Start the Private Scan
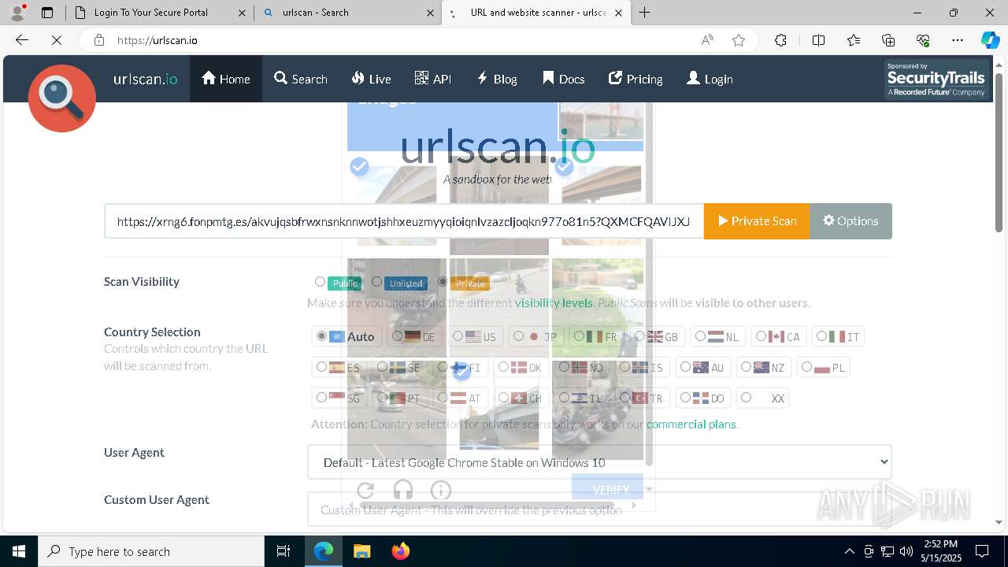Screen dimensions: 1008x567 (x=757, y=221)
